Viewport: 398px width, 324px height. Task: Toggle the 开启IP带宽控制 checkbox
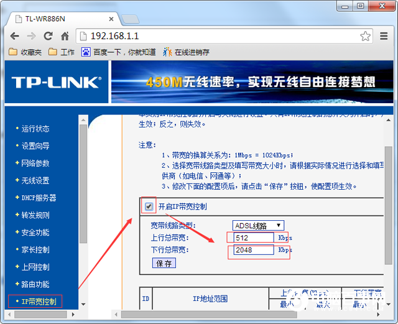pos(149,206)
